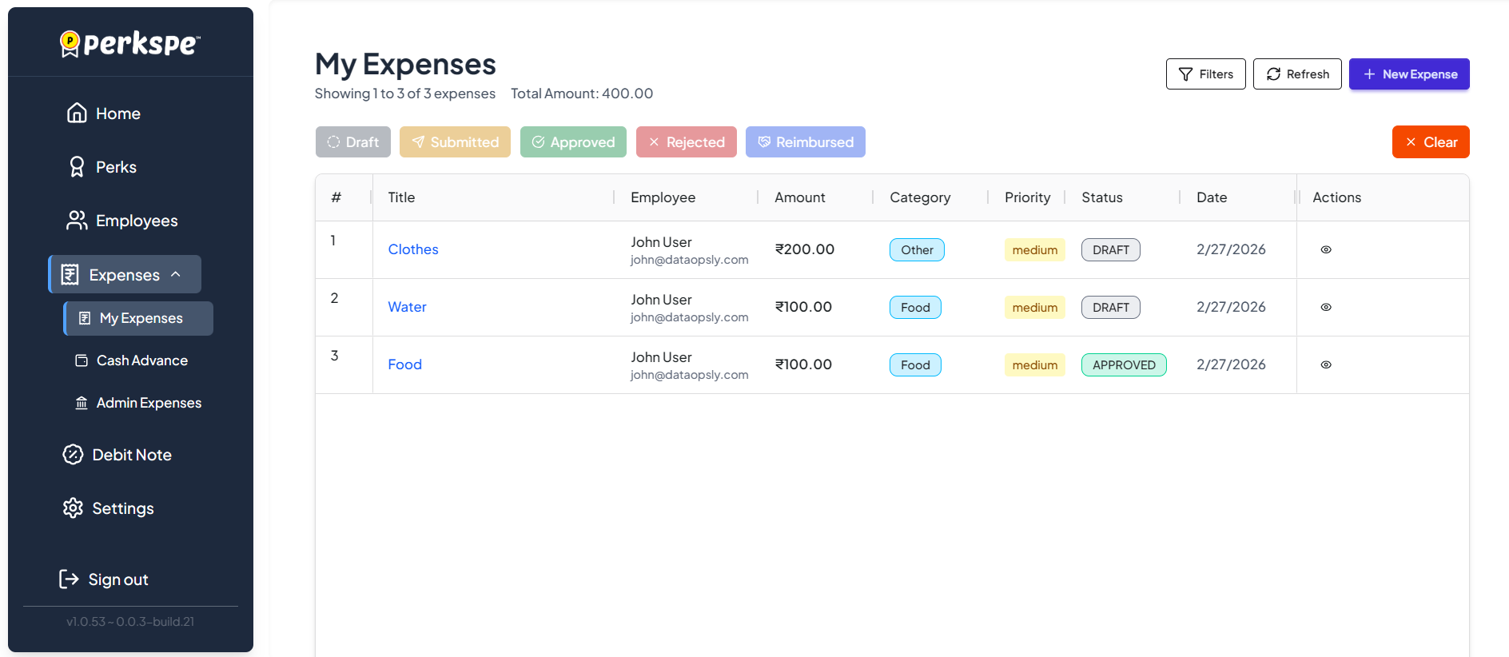1509x657 pixels.
Task: Toggle the Draft status filter
Action: 352,142
